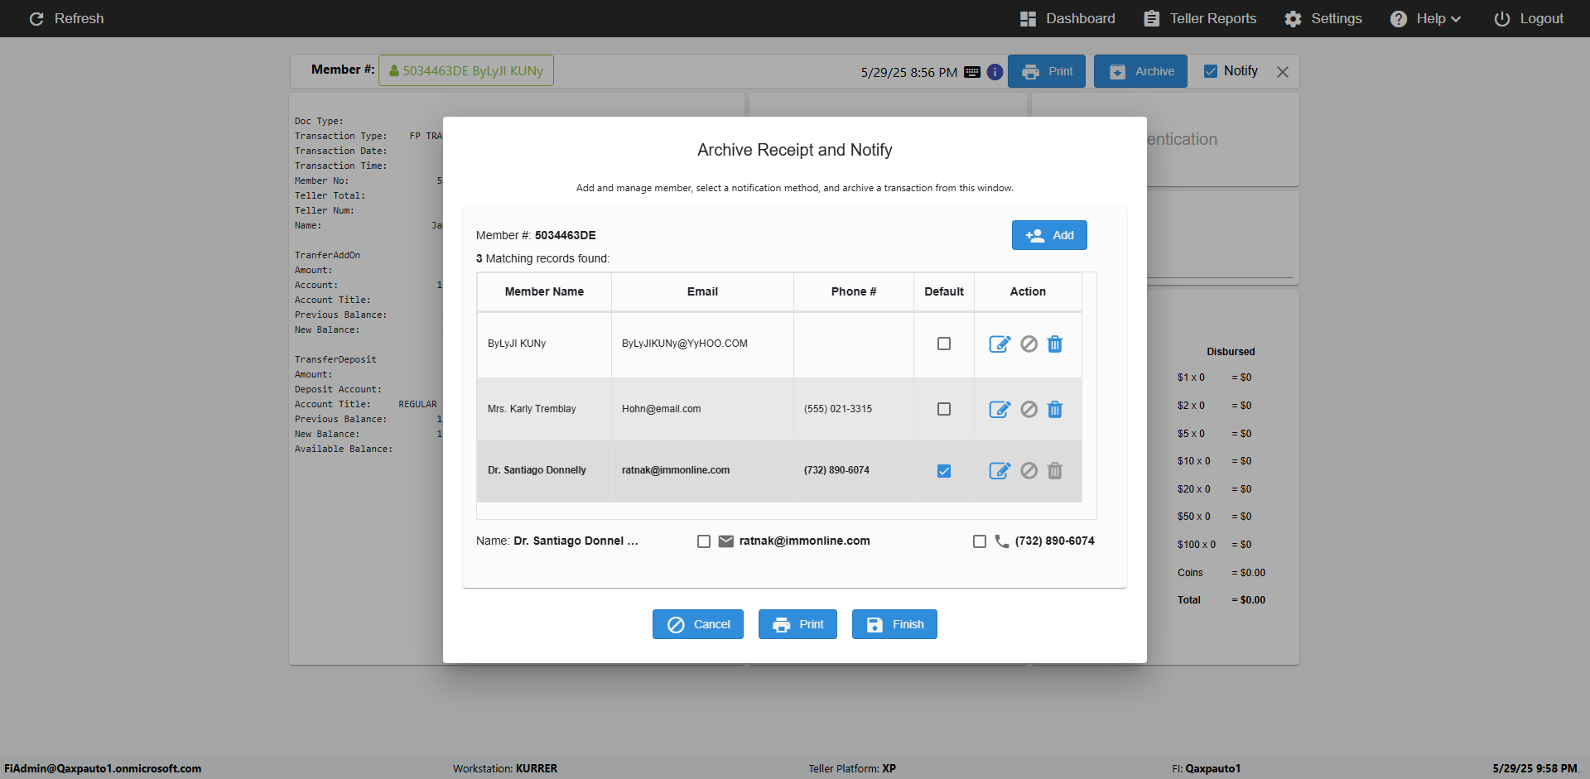
Task: Click the Phone # column header
Action: (x=854, y=291)
